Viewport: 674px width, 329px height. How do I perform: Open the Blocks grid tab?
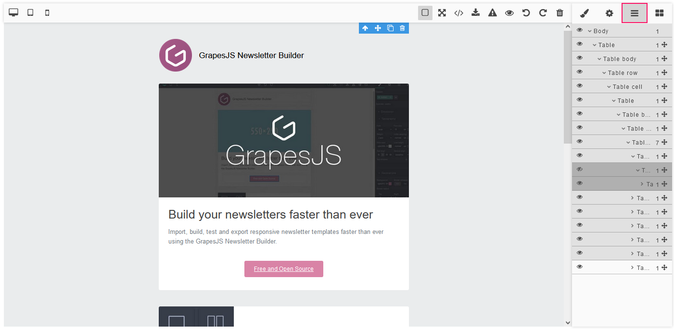[x=660, y=13]
